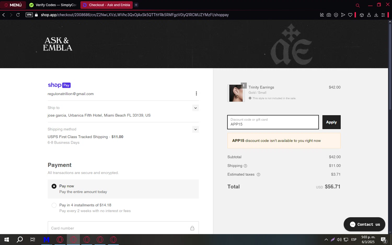Select Pay in 4 installments radio option

tap(54, 205)
